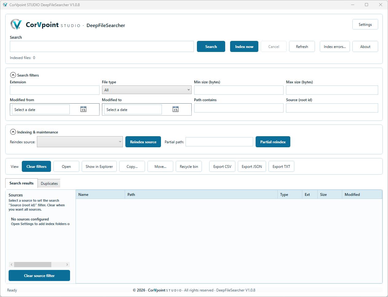This screenshot has width=388, height=297.
Task: Export results as JSON
Action: (252, 166)
